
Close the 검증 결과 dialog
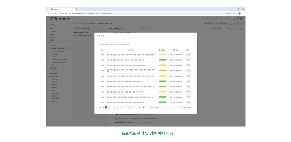(195, 35)
